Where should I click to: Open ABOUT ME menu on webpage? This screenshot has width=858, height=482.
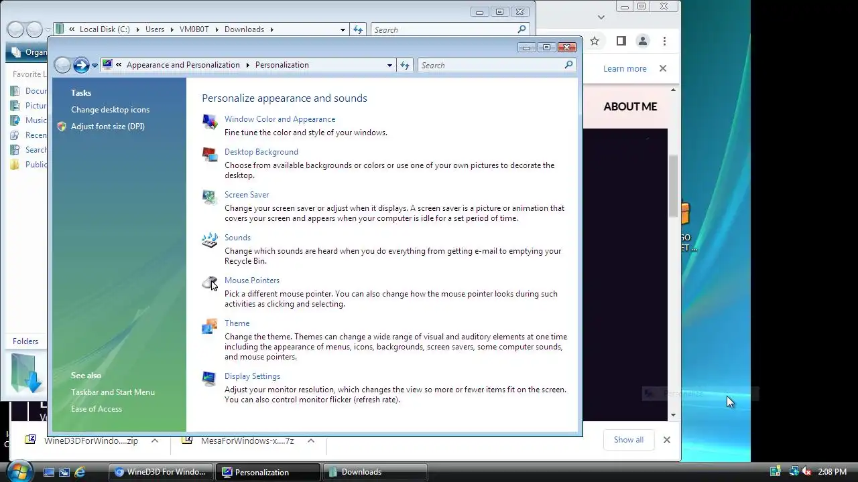[630, 106]
